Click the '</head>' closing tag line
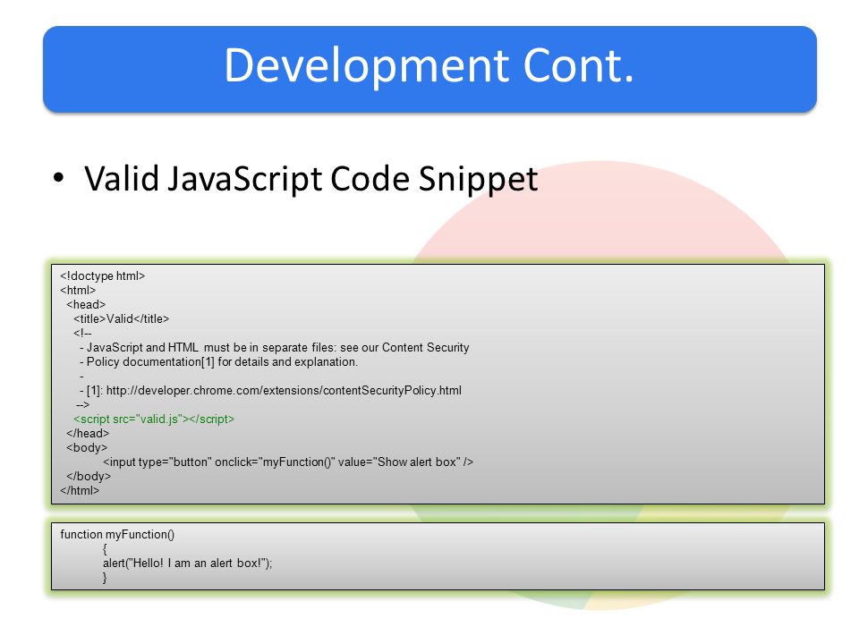The width and height of the screenshot is (859, 644). click(x=88, y=433)
